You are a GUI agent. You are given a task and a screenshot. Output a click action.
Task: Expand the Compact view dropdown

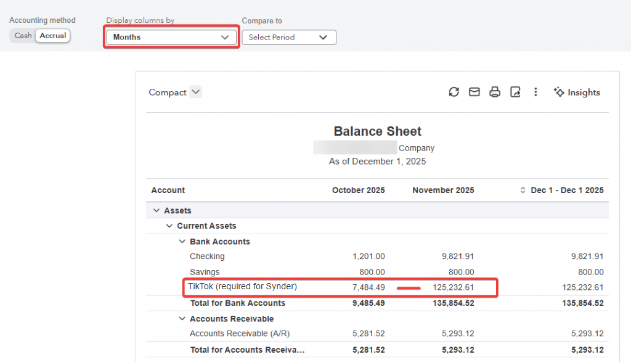(x=195, y=92)
